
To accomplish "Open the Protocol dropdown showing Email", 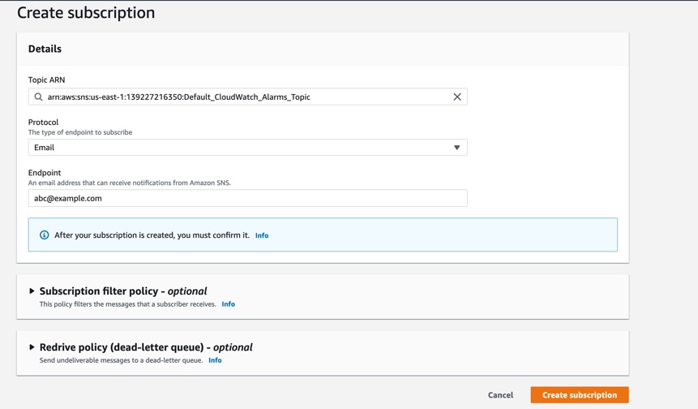I will (x=247, y=148).
